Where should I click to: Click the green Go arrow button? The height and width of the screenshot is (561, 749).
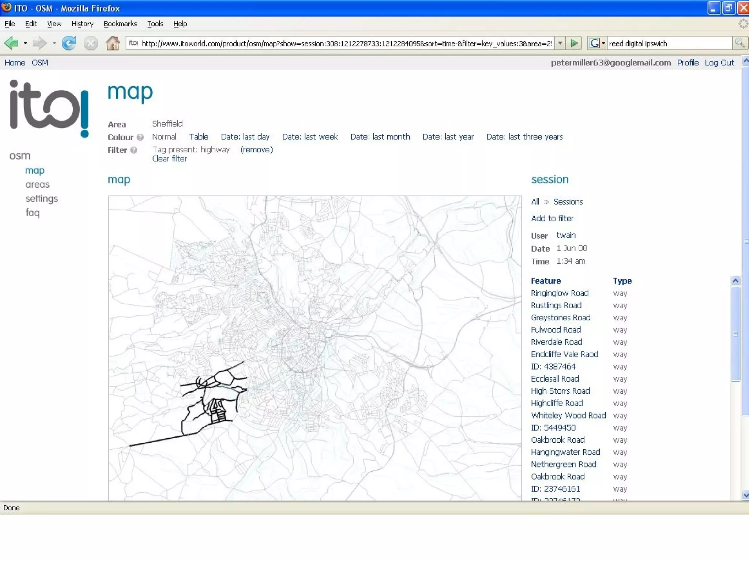[x=574, y=43]
